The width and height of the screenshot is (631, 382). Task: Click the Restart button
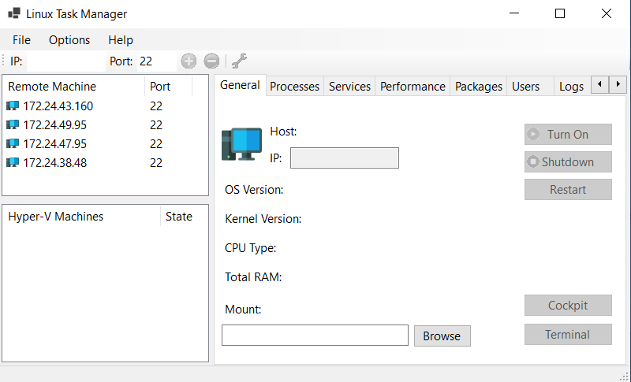568,189
